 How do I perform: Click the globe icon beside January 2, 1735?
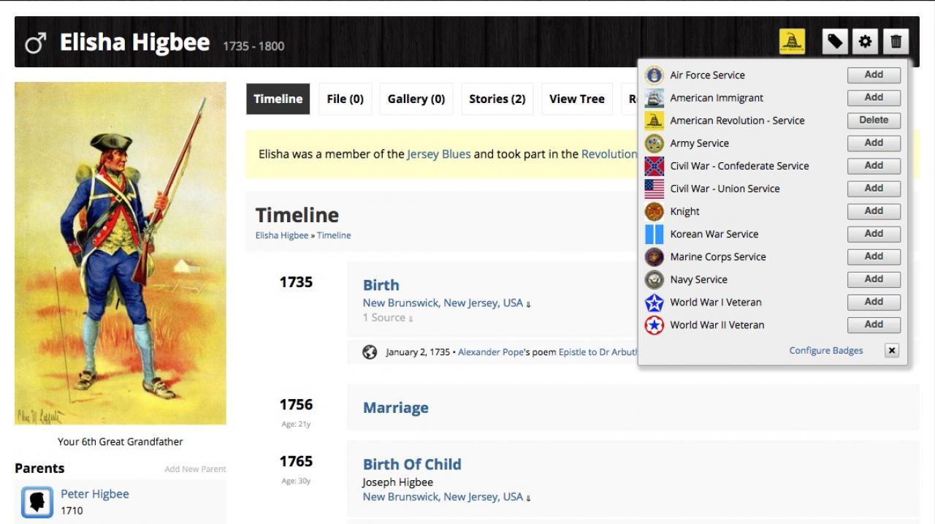(x=370, y=352)
